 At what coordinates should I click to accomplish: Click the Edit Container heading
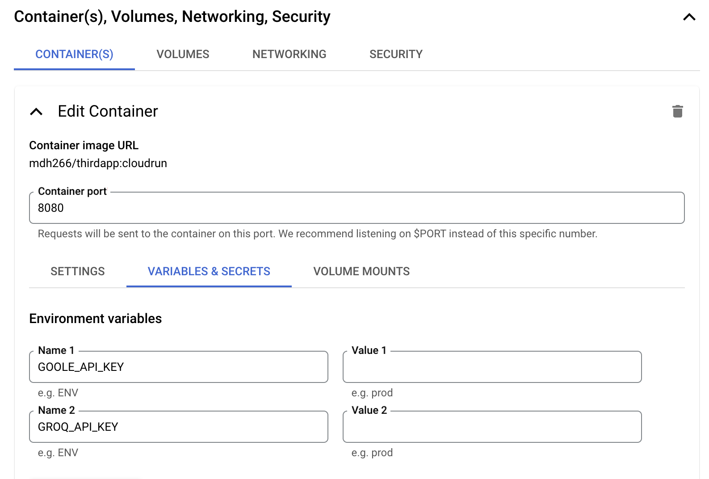tap(108, 111)
